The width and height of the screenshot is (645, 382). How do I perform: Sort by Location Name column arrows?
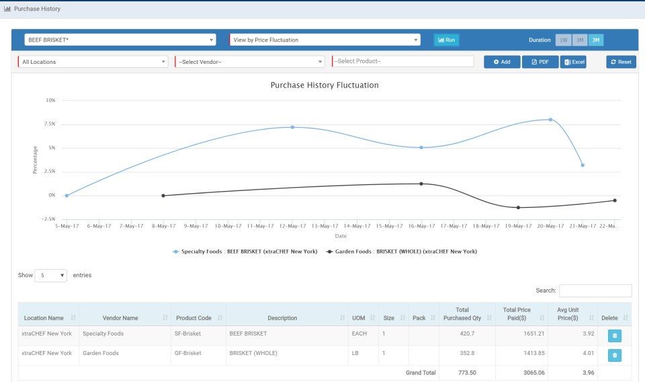tap(73, 318)
